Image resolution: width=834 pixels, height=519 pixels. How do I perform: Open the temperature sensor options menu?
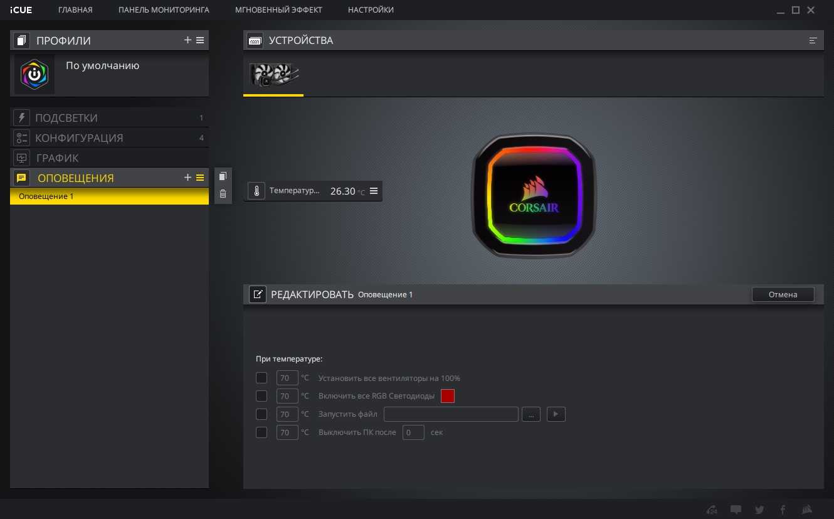(374, 191)
